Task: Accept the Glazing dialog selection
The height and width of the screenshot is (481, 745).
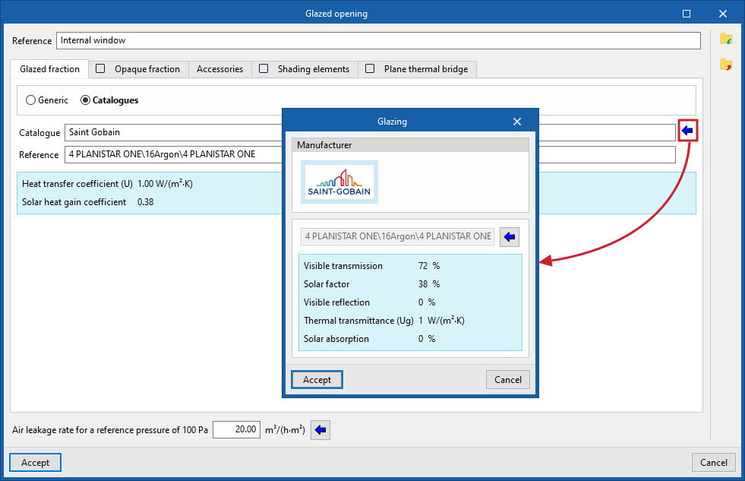Action: 317,380
